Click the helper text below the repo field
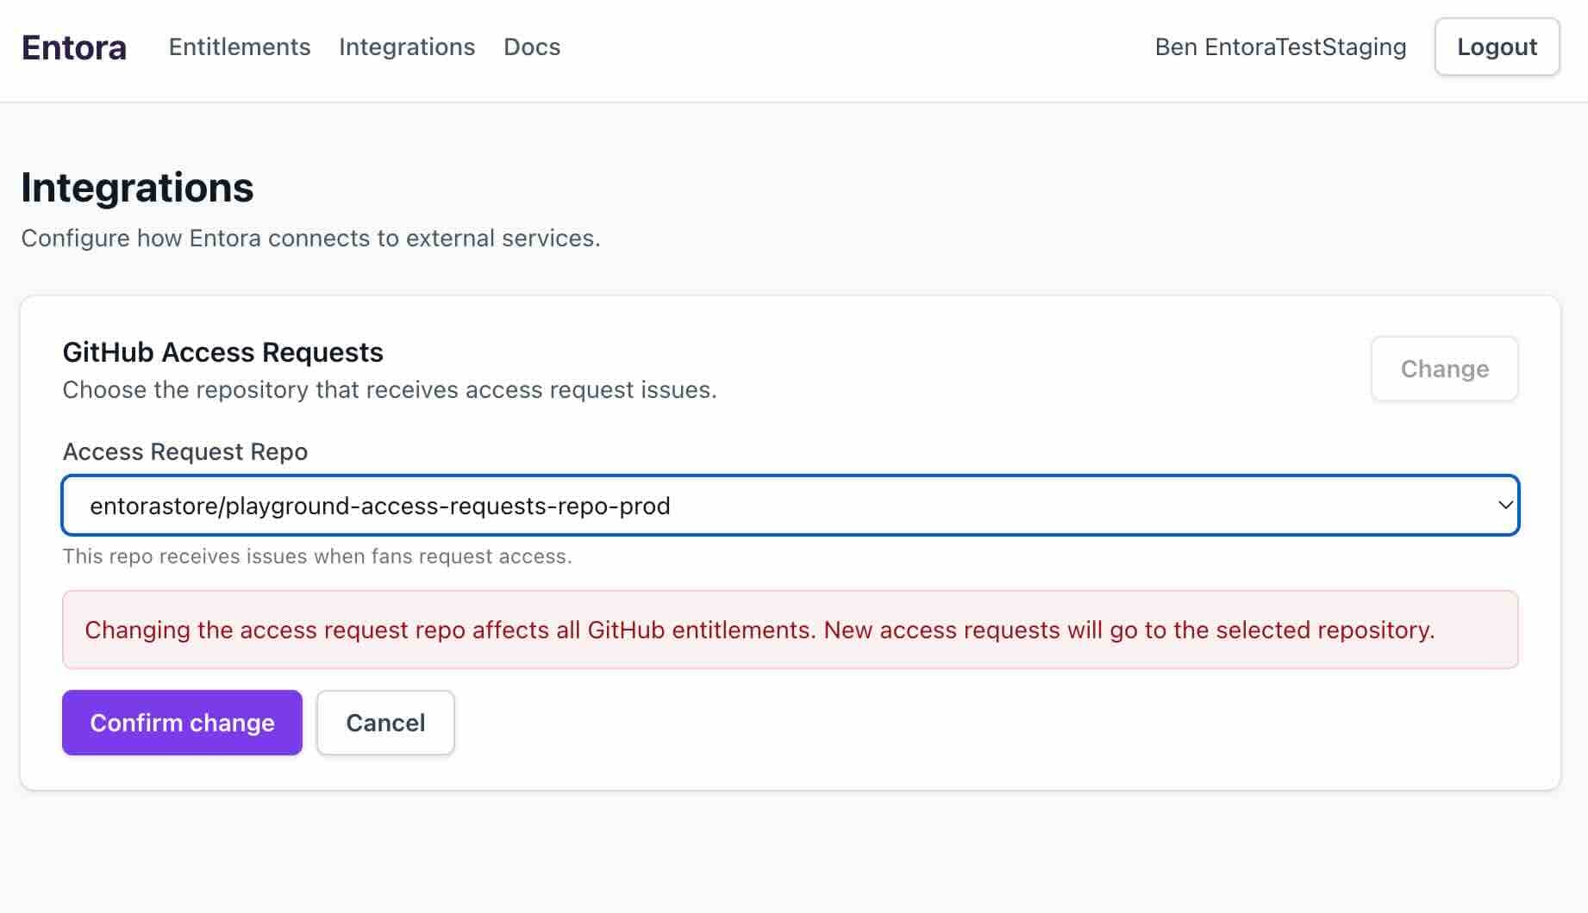This screenshot has height=913, width=1588. pos(316,556)
